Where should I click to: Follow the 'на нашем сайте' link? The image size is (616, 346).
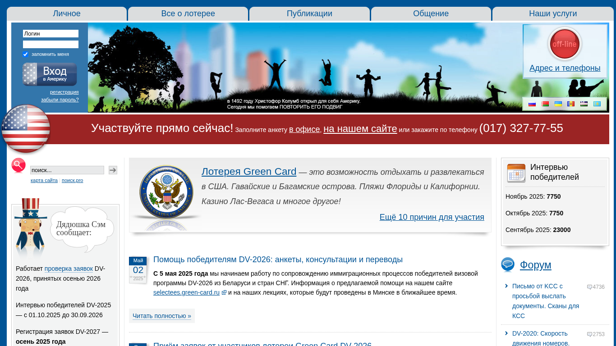(x=360, y=129)
